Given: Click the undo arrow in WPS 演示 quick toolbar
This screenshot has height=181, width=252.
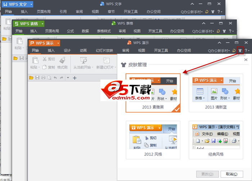Looking at the screenshot, I should [55, 78].
